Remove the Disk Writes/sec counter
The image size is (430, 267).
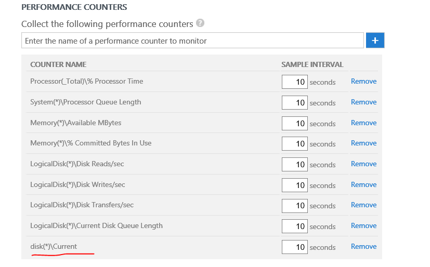point(363,184)
